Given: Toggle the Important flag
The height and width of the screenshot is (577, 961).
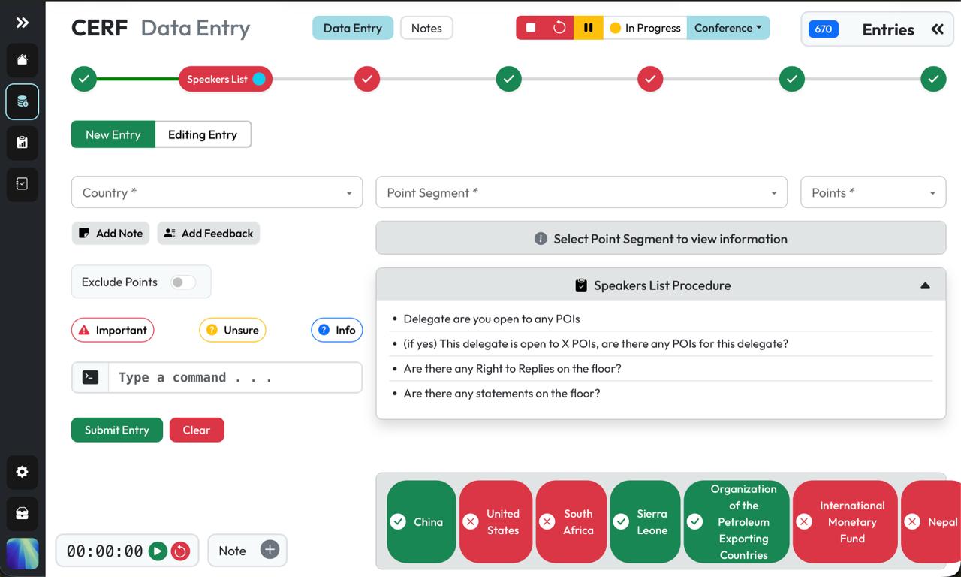Looking at the screenshot, I should (113, 330).
